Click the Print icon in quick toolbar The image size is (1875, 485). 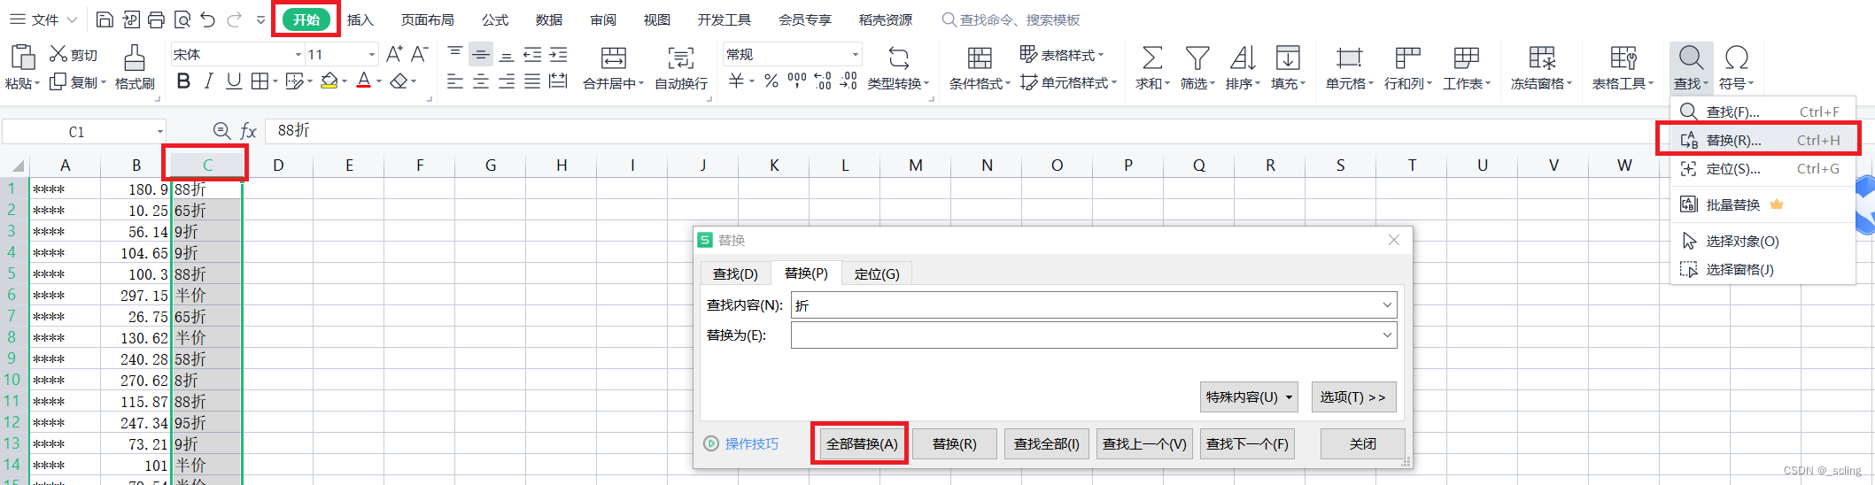(156, 19)
